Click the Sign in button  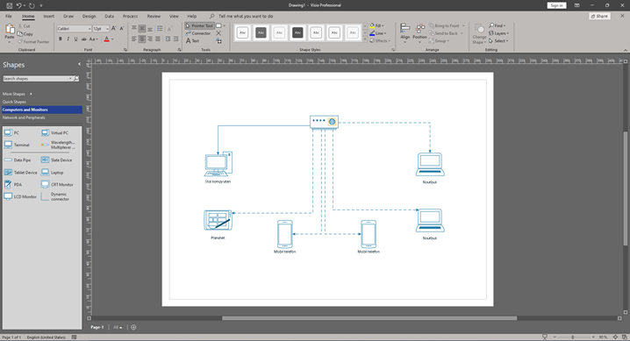pos(556,5)
